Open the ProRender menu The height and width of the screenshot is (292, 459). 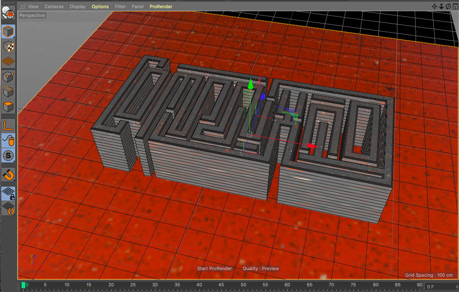point(161,7)
